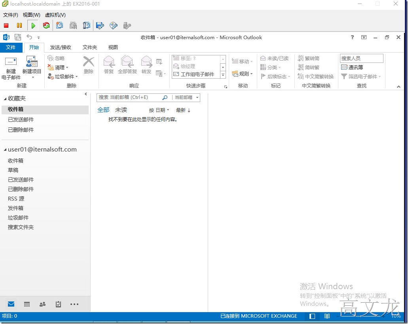Collapse the user01@iternalsoft.com mailbox tree
Image resolution: width=408 pixels, height=324 pixels.
[x=5, y=150]
